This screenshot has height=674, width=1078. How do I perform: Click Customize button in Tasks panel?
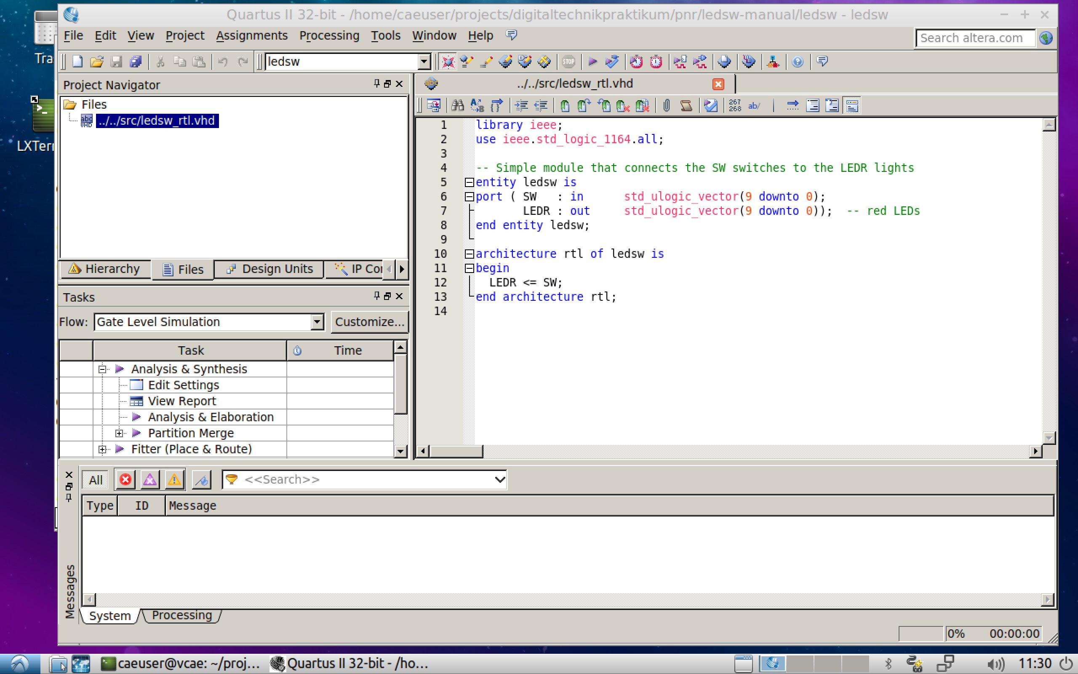368,321
